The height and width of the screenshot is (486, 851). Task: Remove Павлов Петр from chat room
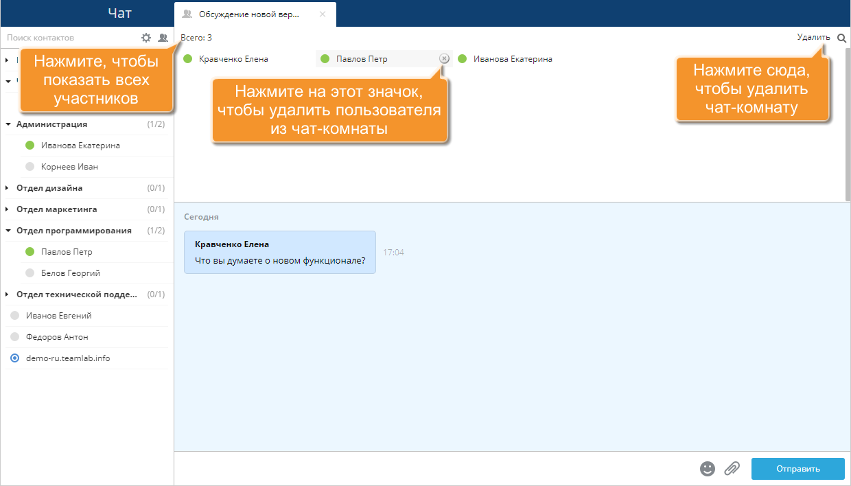(x=444, y=59)
